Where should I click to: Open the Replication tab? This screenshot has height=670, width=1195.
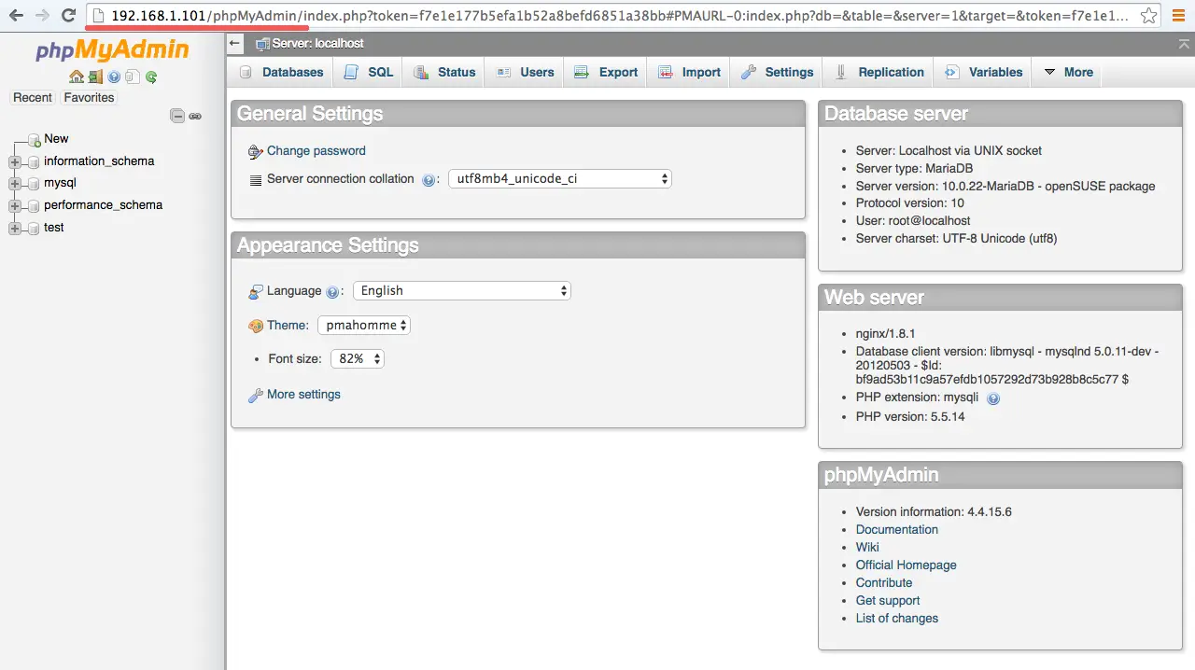(x=879, y=72)
